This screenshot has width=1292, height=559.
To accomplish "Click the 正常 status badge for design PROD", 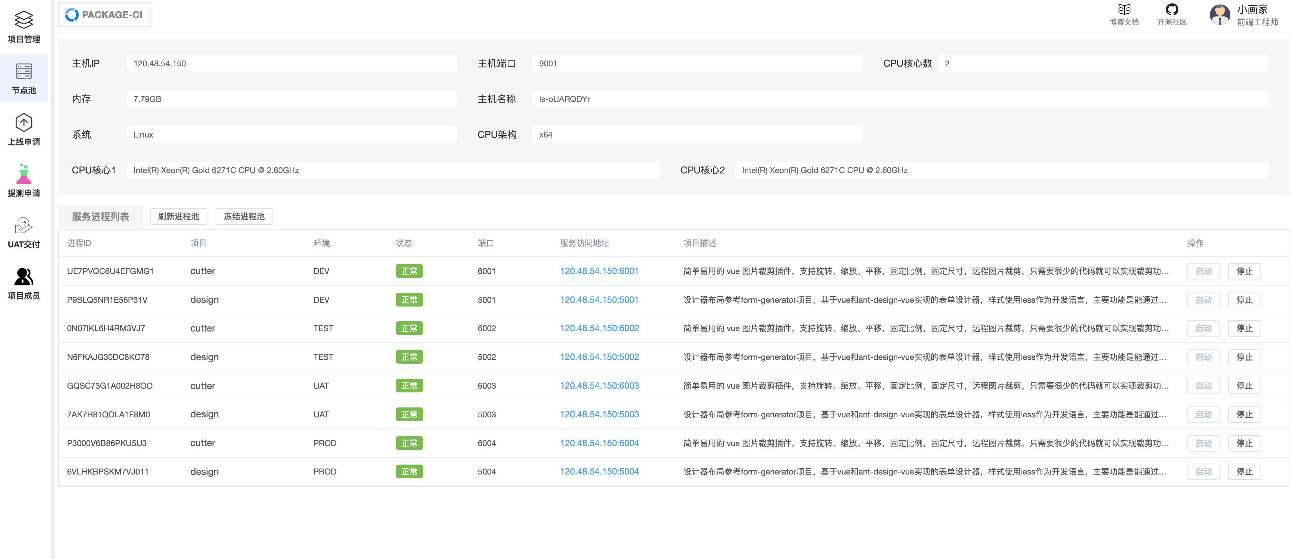I will click(x=409, y=471).
